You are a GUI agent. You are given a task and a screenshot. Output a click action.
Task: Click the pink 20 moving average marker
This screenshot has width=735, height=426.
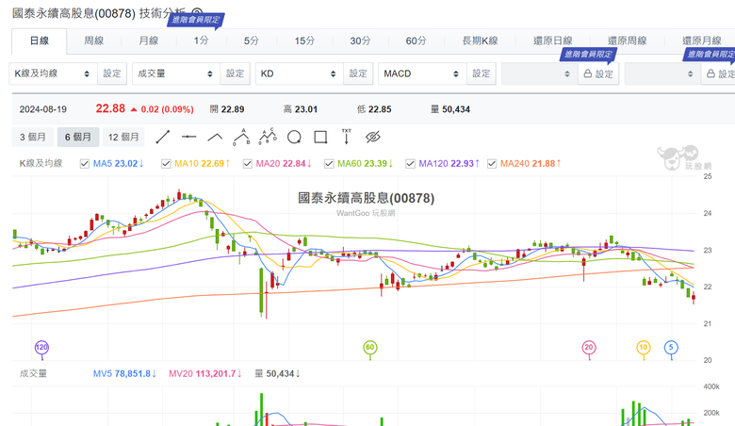tap(589, 348)
